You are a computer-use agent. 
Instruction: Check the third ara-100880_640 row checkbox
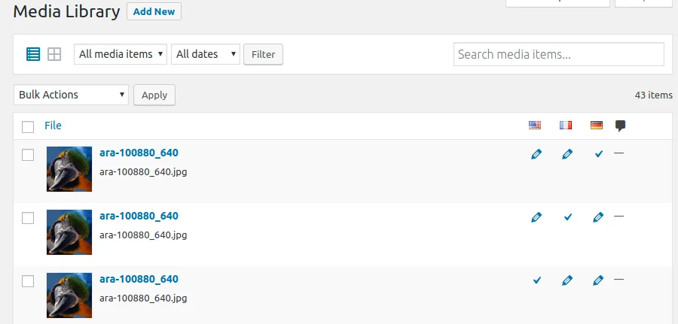point(28,281)
